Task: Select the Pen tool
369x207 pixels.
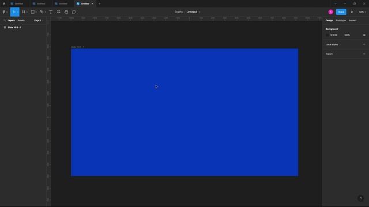Action: tap(42, 12)
